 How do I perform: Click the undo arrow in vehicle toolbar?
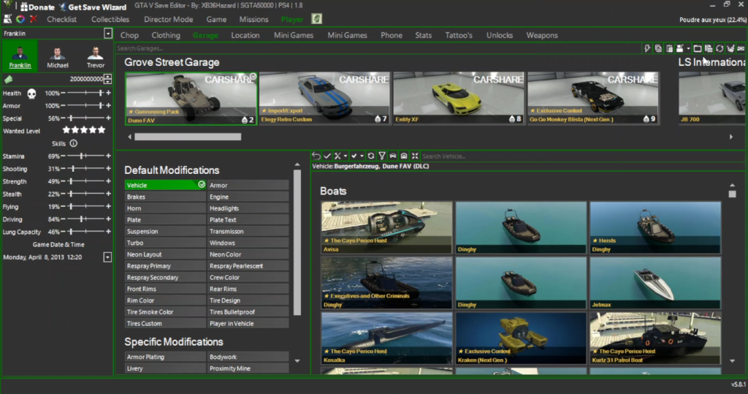[x=316, y=156]
